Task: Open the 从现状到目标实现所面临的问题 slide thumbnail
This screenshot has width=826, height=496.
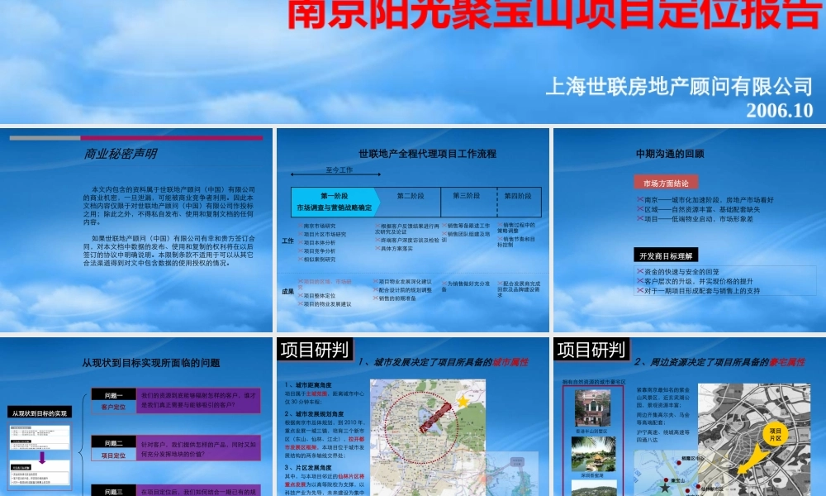Action: 136,417
